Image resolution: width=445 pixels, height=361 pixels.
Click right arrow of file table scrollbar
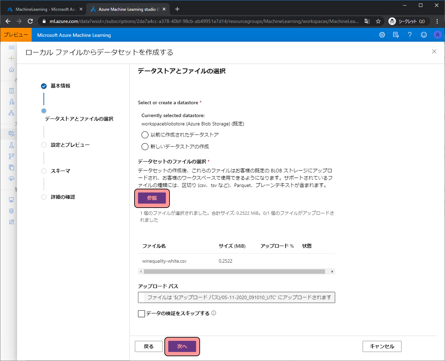pyautogui.click(x=332, y=271)
